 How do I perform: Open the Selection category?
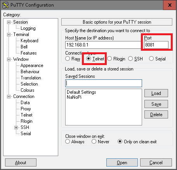point(29,84)
